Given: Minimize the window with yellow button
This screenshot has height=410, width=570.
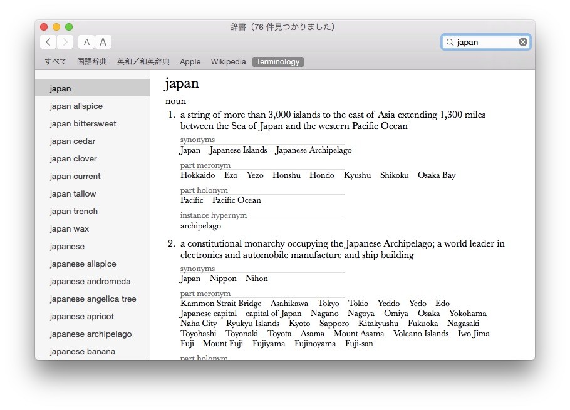Looking at the screenshot, I should [56, 27].
